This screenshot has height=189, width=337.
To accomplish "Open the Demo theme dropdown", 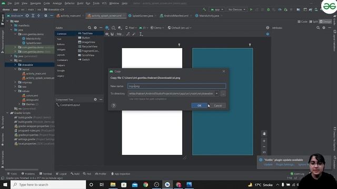I will (x=157, y=28).
